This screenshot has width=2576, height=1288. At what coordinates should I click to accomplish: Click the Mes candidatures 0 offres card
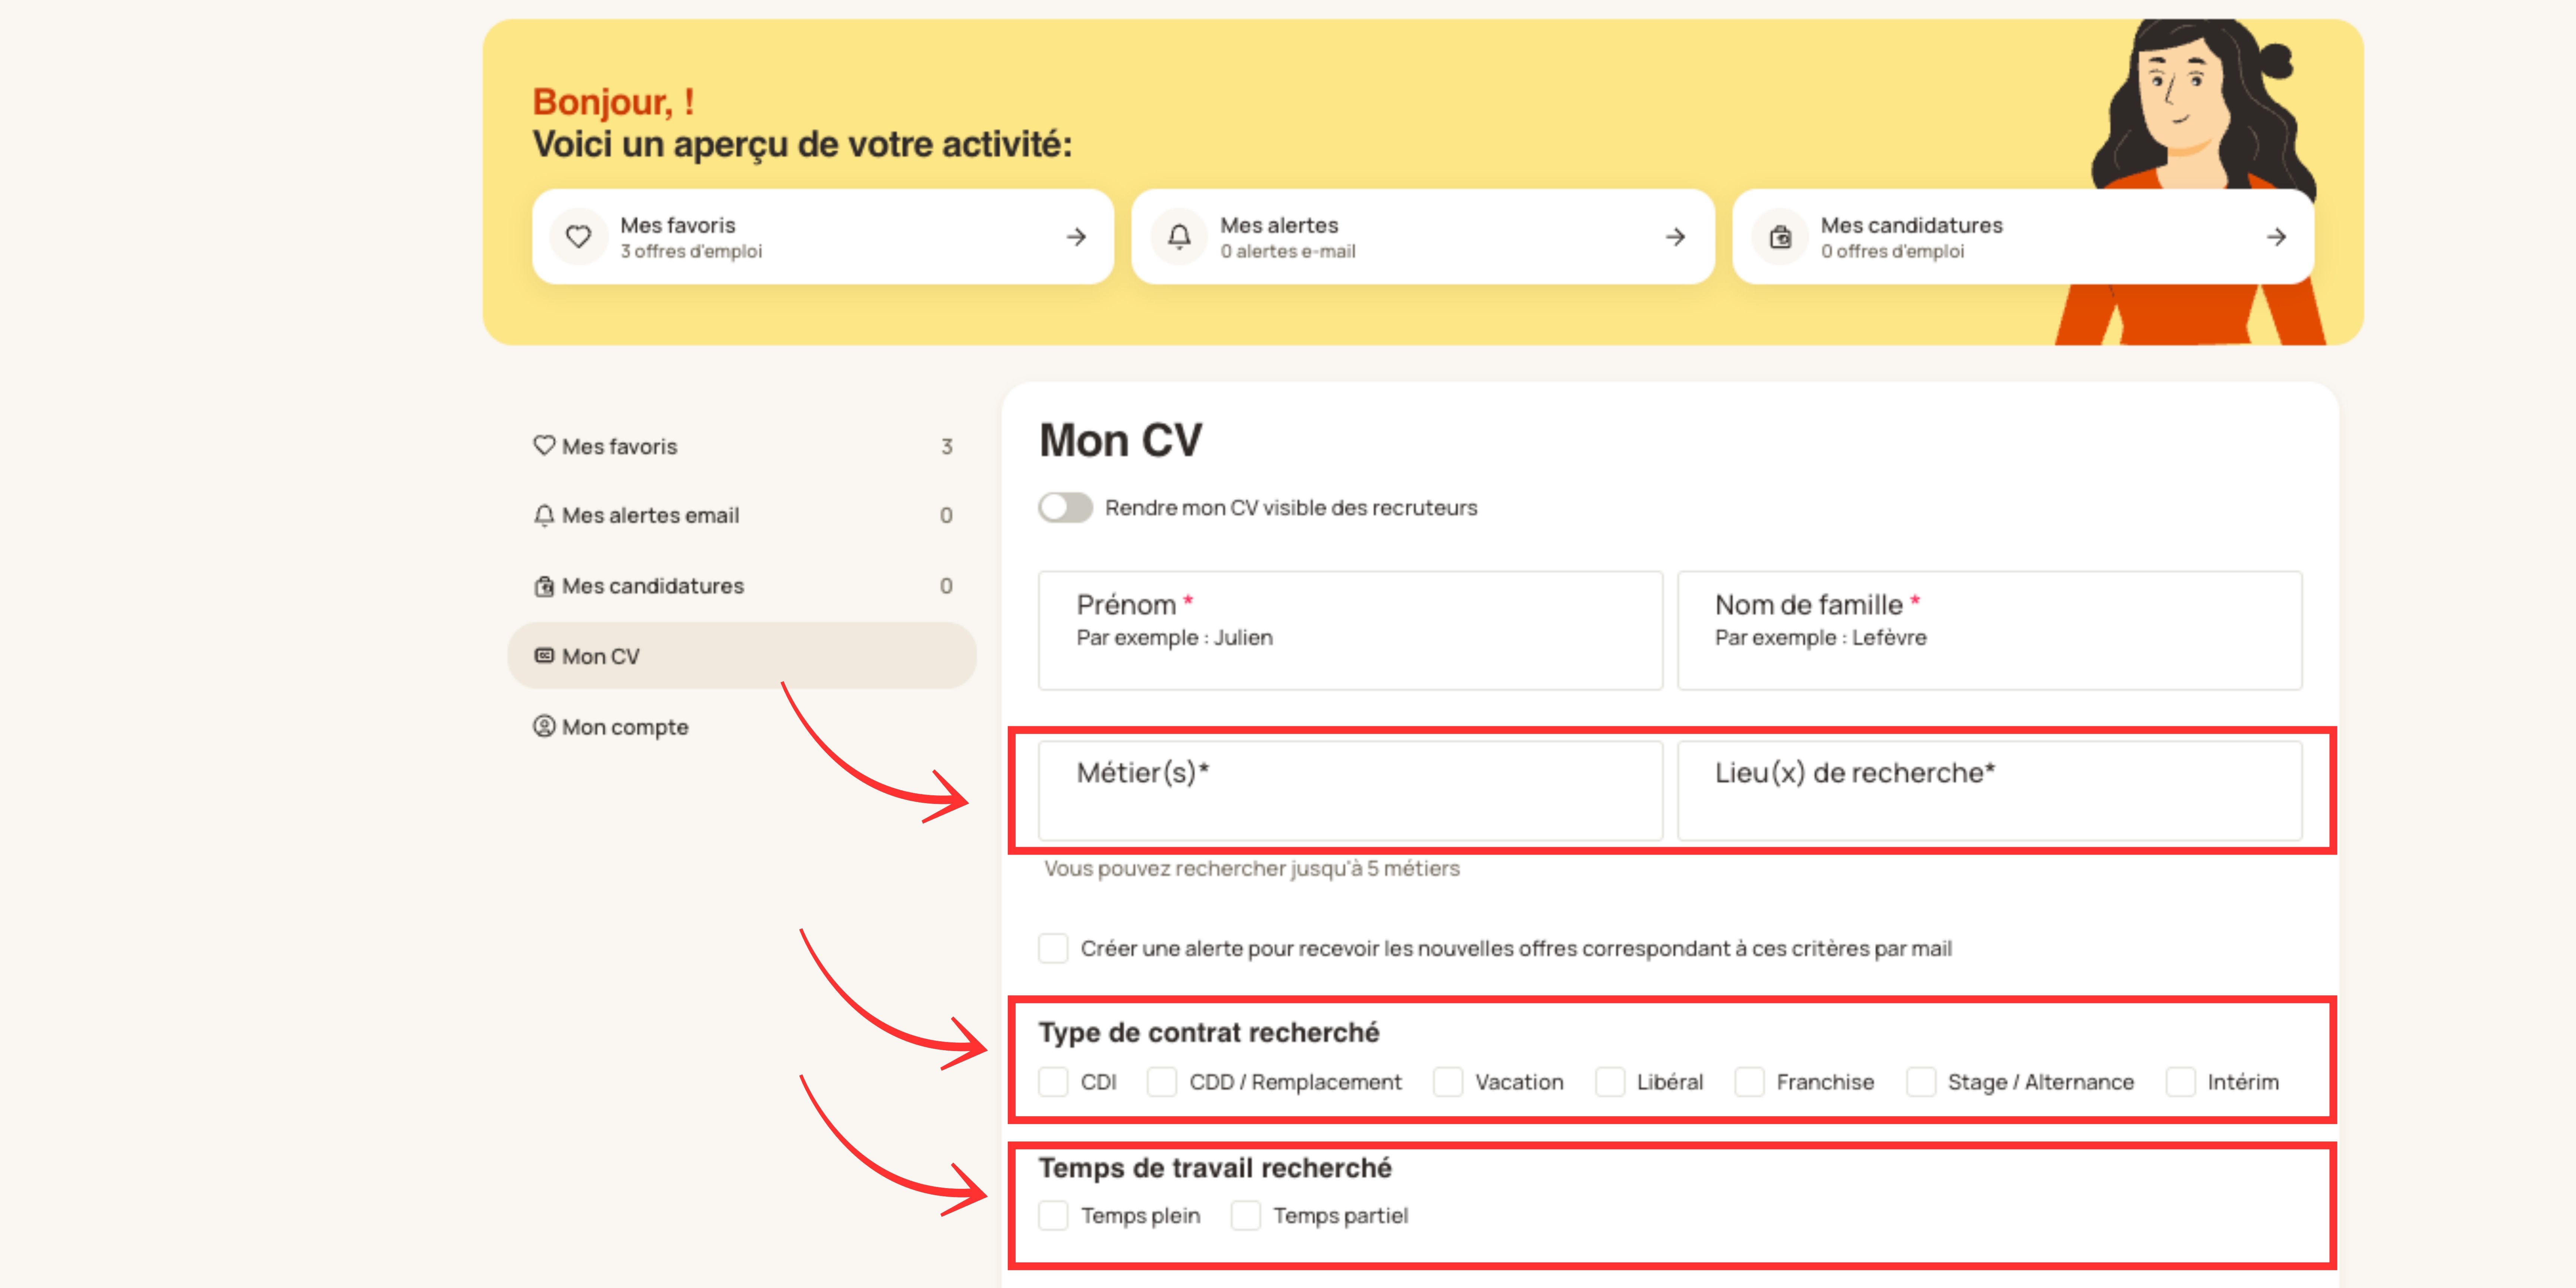click(x=2023, y=237)
